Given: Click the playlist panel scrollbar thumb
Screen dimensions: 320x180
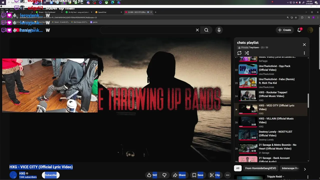Looking at the screenshot, I should coord(308,101).
